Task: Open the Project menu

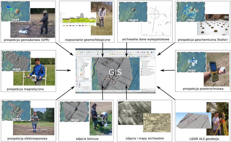Action: click(x=77, y=51)
